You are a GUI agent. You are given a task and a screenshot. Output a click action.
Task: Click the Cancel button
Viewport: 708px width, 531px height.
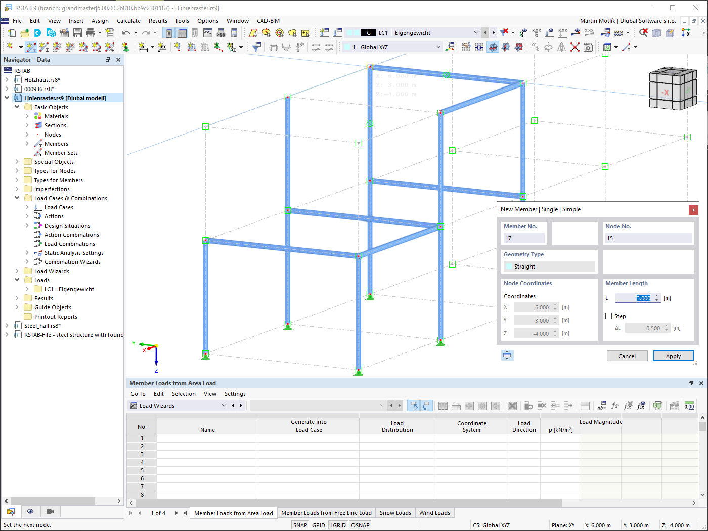[627, 356]
